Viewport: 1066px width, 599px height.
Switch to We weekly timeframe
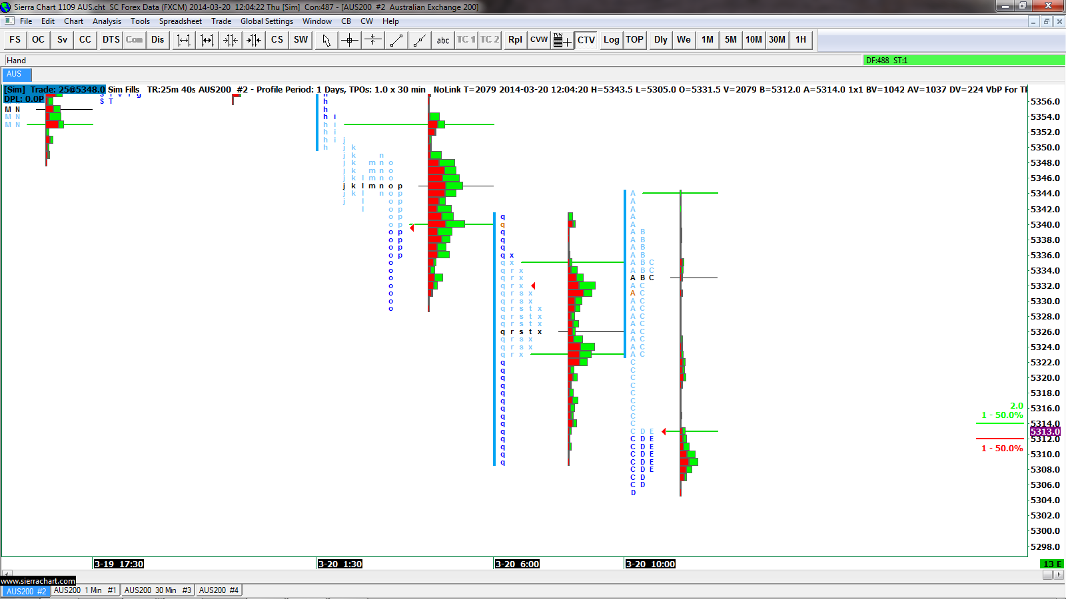684,40
